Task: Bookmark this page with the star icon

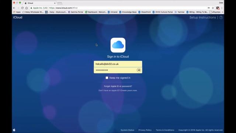Action: [x=213, y=8]
